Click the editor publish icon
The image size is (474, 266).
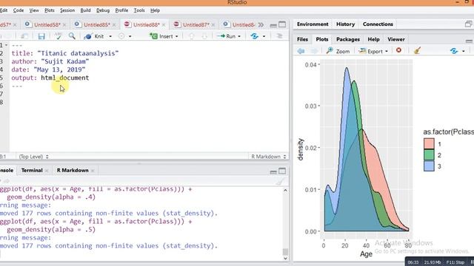255,36
